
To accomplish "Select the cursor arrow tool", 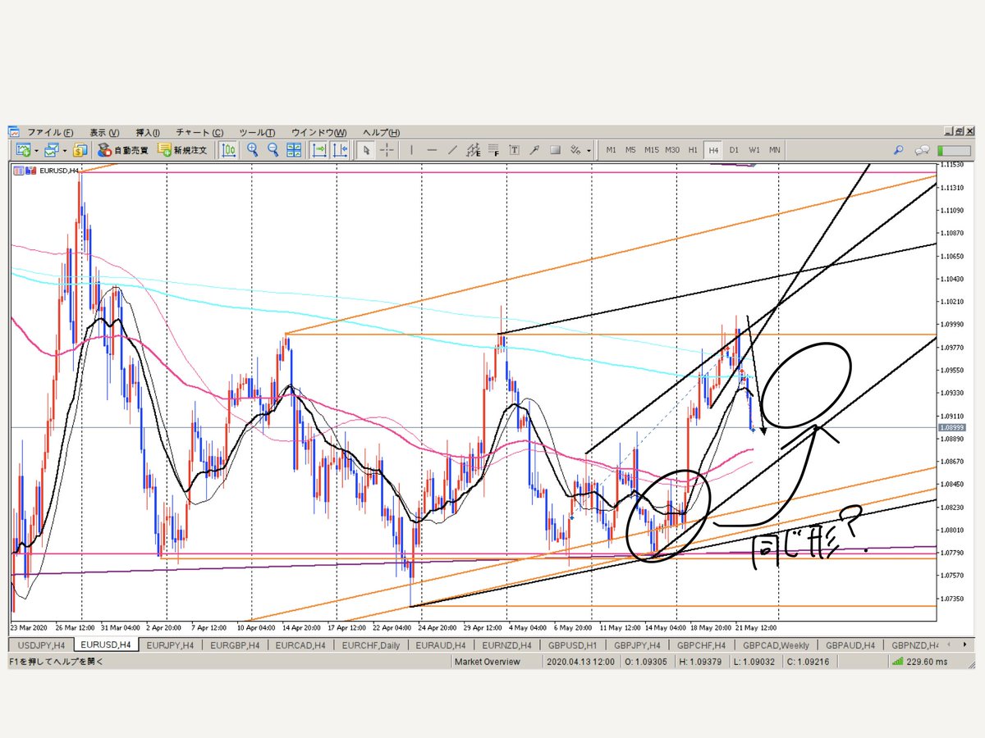I will pyautogui.click(x=366, y=150).
